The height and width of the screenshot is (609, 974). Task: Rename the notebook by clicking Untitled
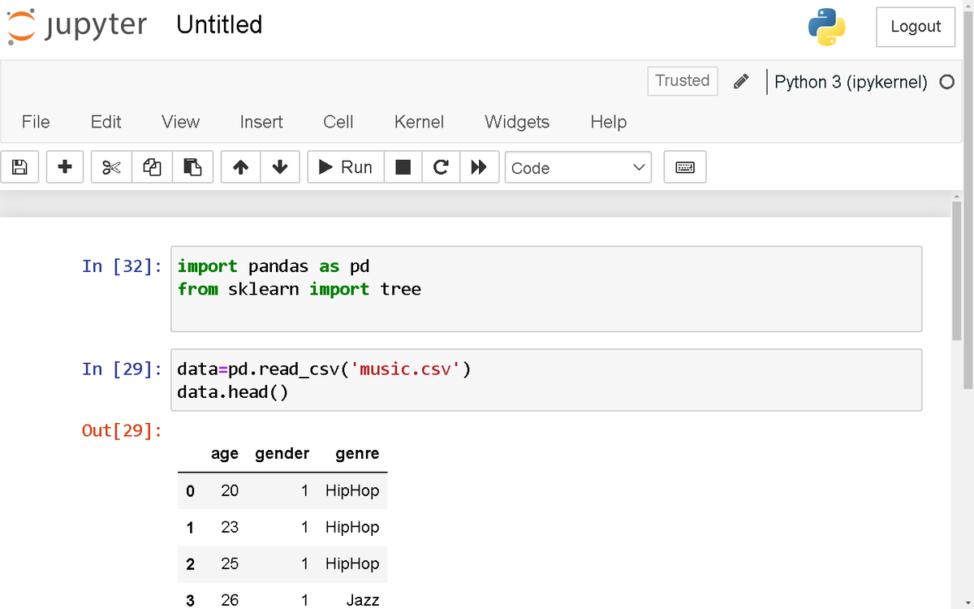tap(219, 25)
